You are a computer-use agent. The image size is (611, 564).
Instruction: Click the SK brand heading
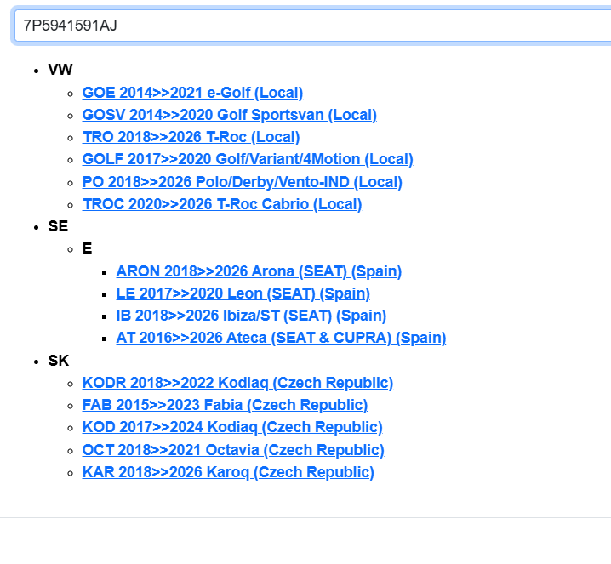click(x=59, y=361)
